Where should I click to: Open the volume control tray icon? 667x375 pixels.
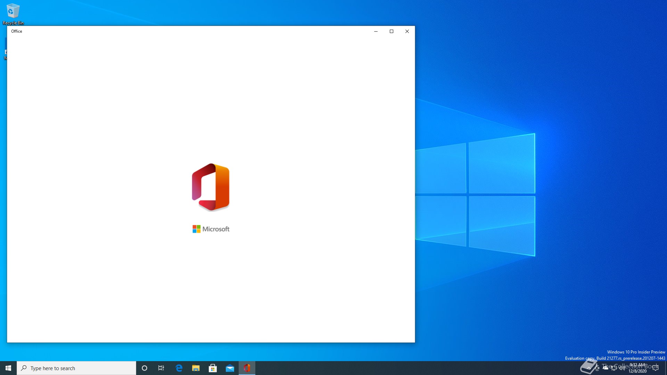click(x=622, y=368)
